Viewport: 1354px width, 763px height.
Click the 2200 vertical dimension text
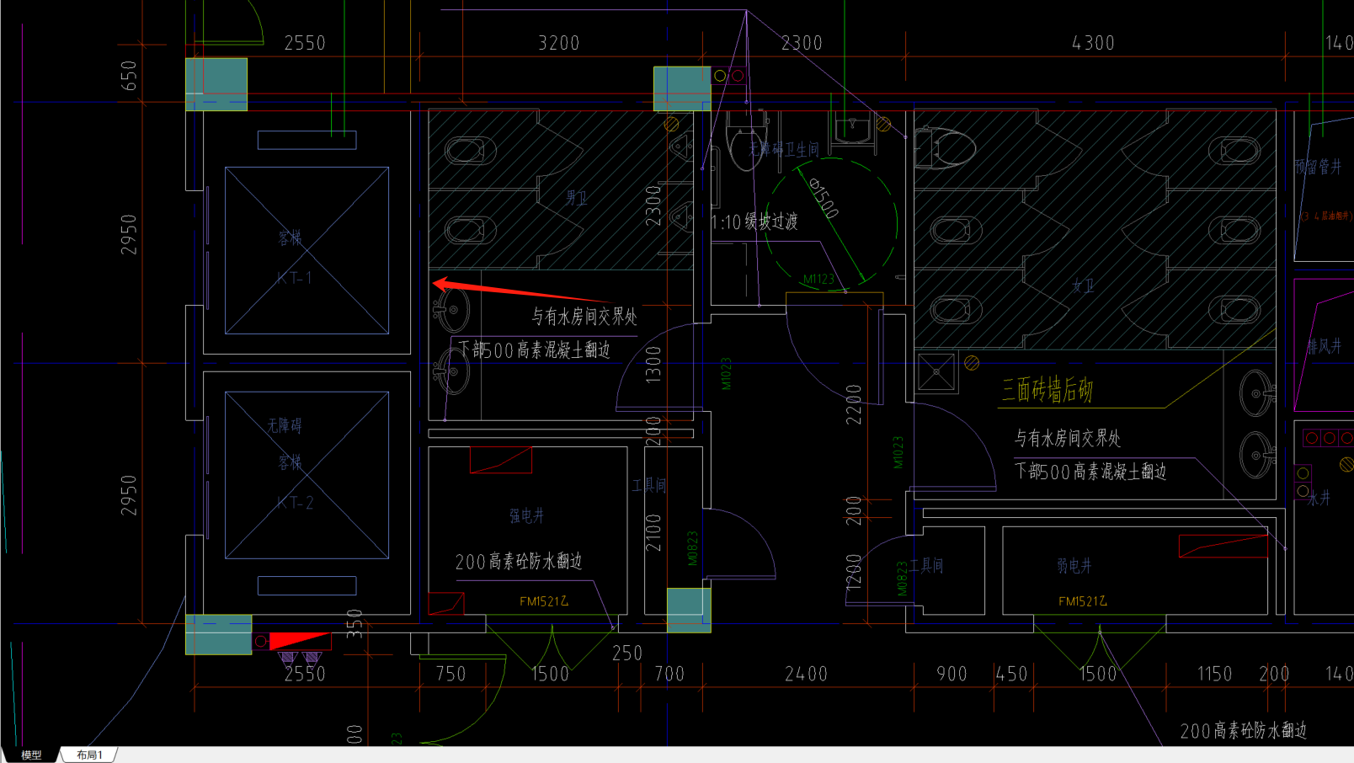854,404
